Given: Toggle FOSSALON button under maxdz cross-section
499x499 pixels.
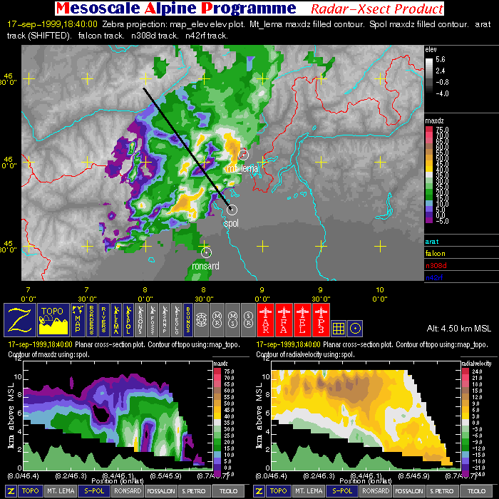Looking at the screenshot, I should coord(161,490).
